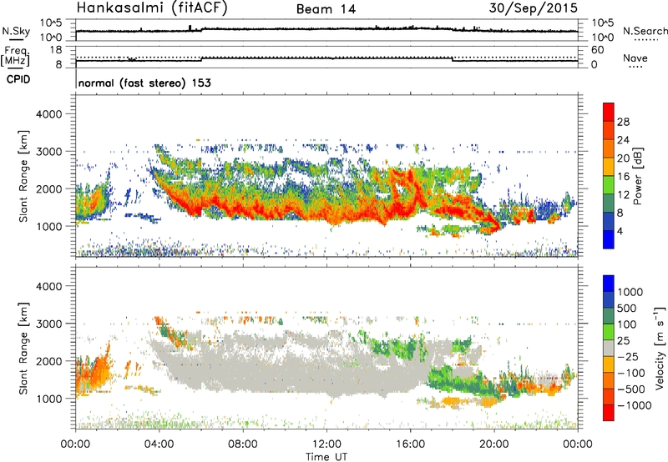668x462 pixels.
Task: Click the 20:00 time axis tick label
Action: point(493,444)
